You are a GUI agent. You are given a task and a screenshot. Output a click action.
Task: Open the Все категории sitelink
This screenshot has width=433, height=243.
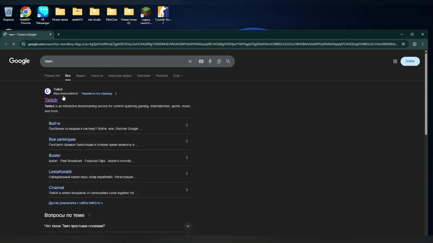coord(62,139)
